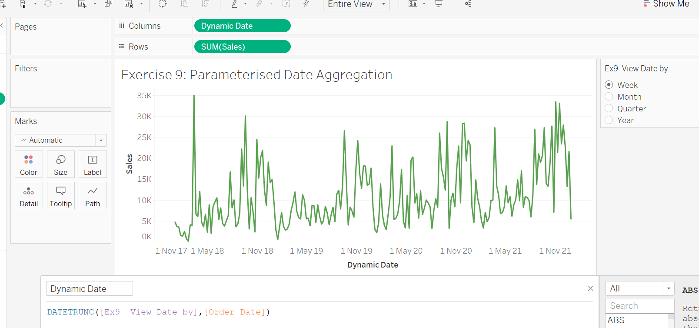Click the SUM(Sales) pill on Rows
This screenshot has width=699, height=328.
(x=242, y=47)
